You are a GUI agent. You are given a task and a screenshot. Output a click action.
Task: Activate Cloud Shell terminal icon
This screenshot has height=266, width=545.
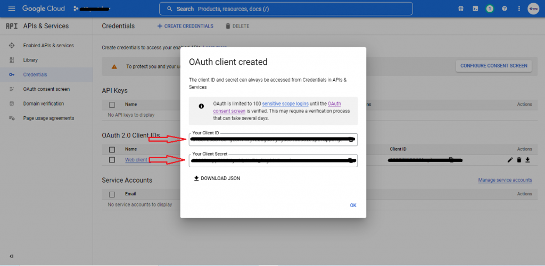(x=475, y=8)
